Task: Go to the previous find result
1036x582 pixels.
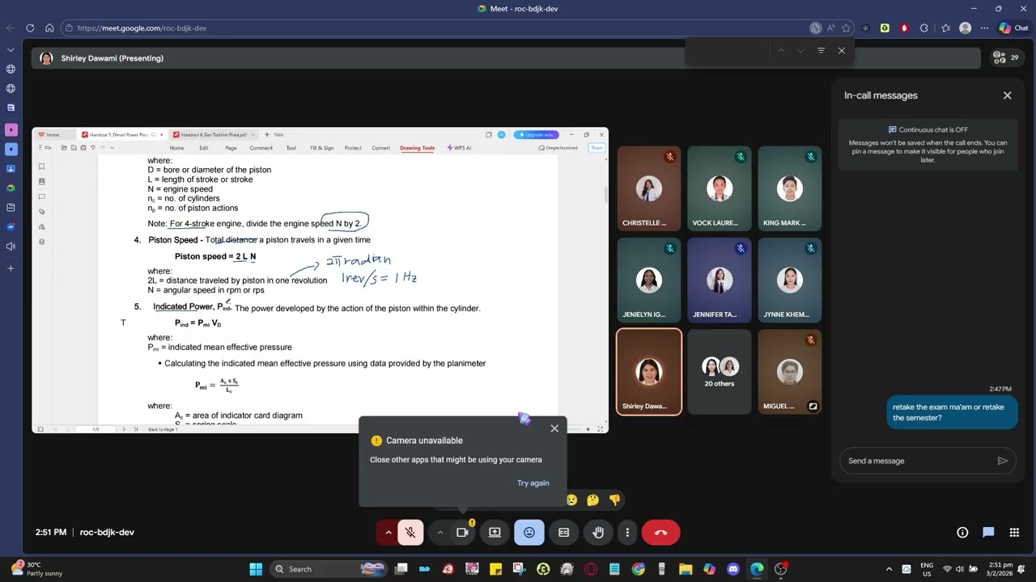Action: coord(781,51)
